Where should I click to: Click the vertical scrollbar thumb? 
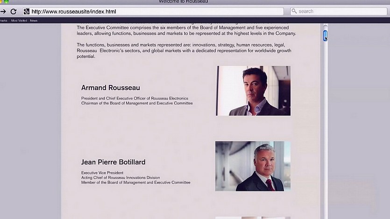point(325,35)
